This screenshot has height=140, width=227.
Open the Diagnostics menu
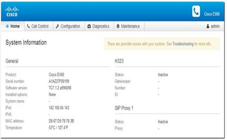point(99,26)
